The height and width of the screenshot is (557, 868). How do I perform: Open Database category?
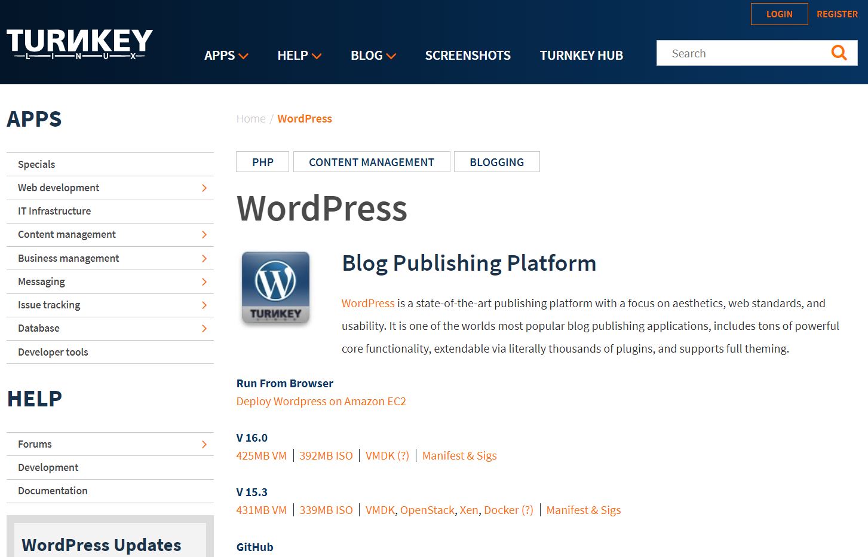click(x=39, y=328)
